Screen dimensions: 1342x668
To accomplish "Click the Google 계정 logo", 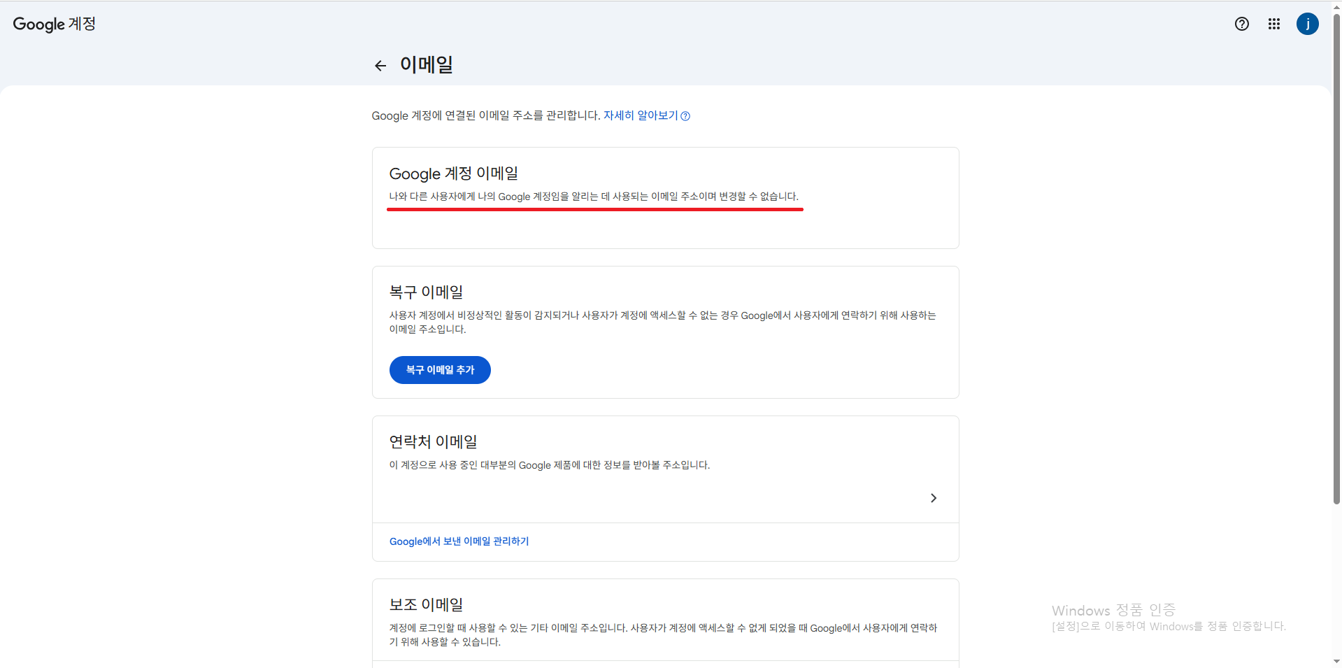I will tap(55, 24).
